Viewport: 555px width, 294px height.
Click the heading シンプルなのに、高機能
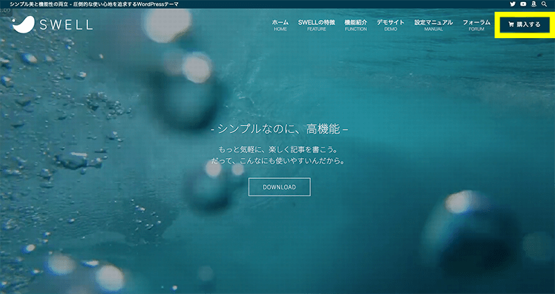tap(280, 129)
